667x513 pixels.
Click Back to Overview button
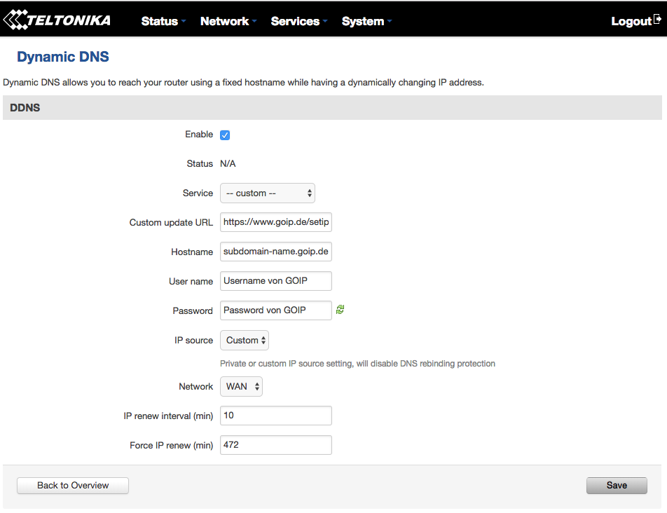pos(73,486)
